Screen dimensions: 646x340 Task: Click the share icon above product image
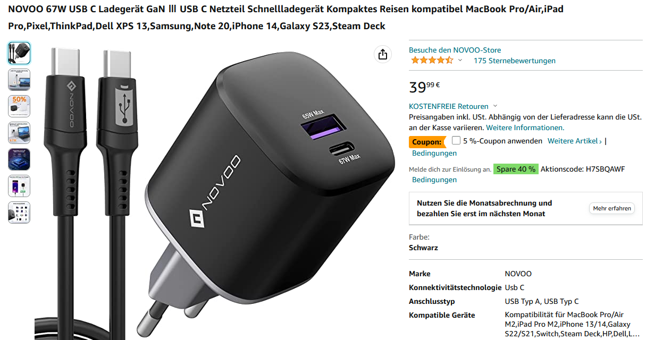[x=383, y=54]
